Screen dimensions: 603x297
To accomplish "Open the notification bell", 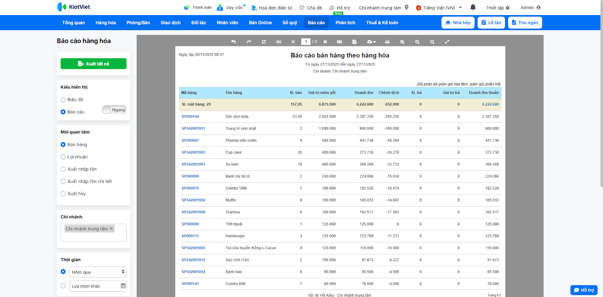I will point(473,8).
